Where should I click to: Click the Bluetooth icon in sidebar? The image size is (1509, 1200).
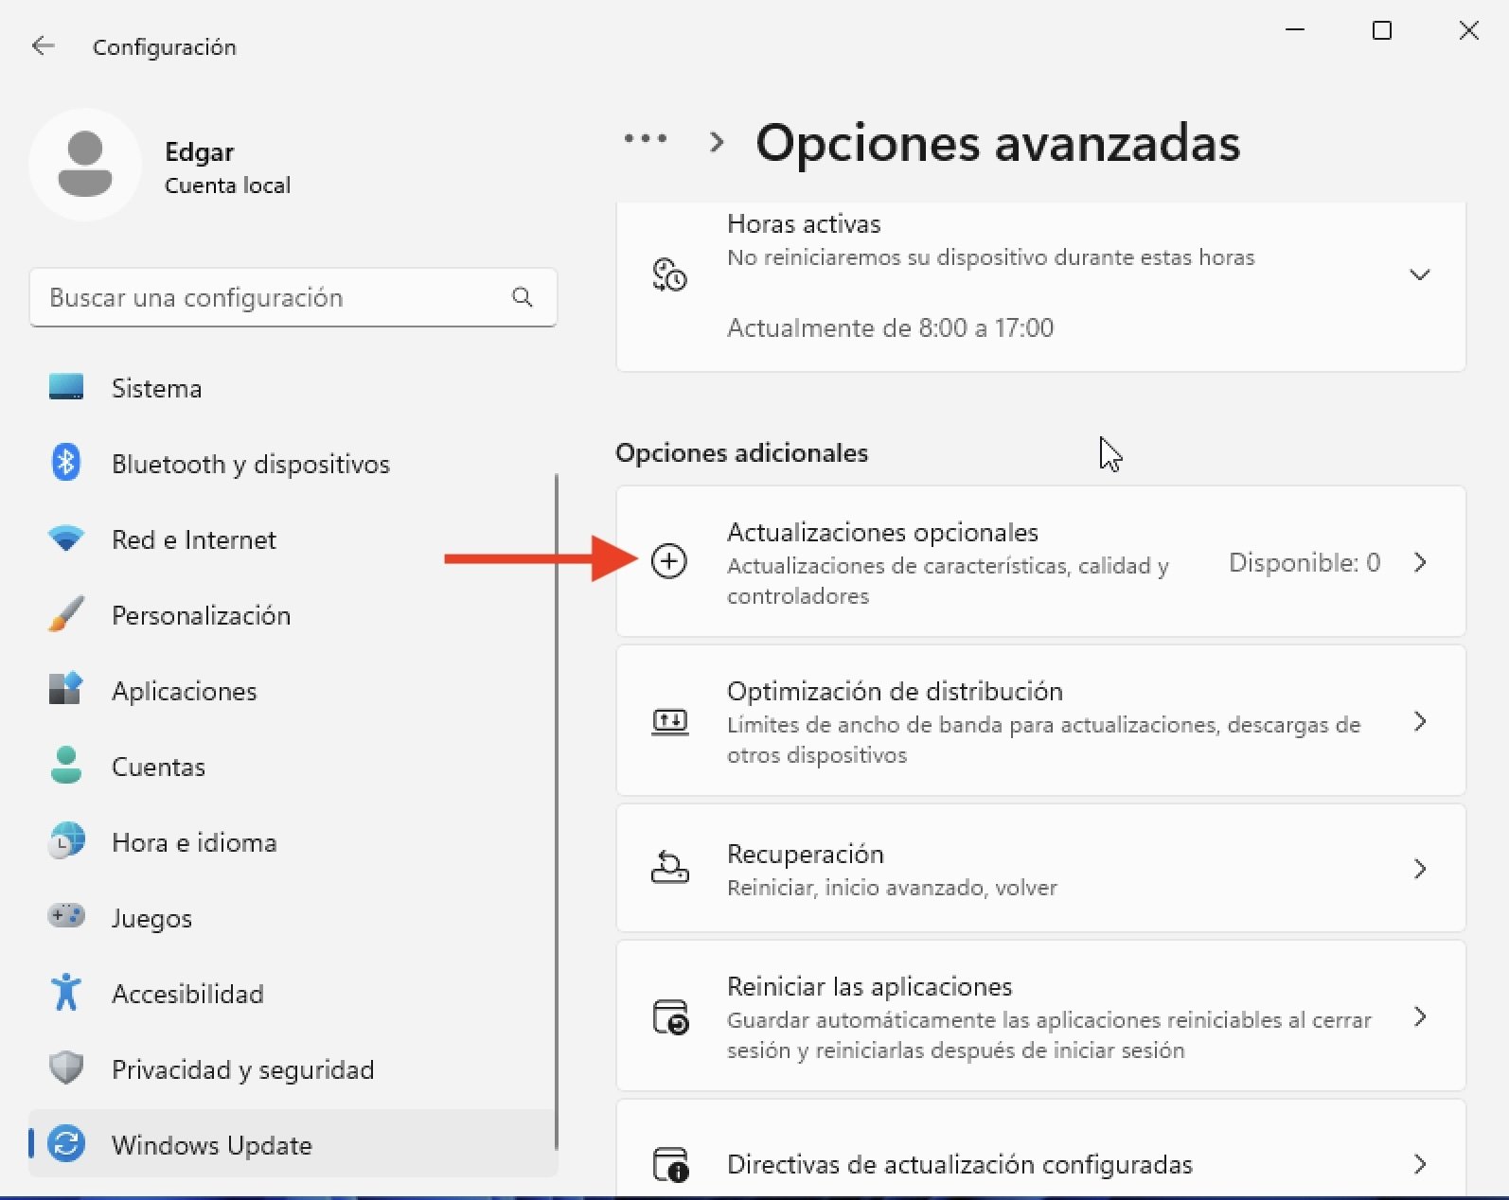click(66, 463)
